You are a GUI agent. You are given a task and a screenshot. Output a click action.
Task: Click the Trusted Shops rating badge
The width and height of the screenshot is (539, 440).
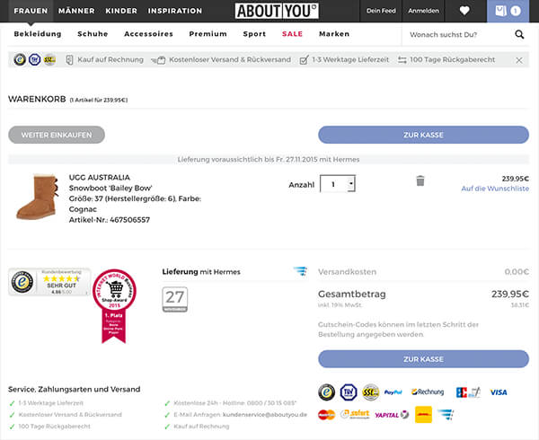(41, 282)
